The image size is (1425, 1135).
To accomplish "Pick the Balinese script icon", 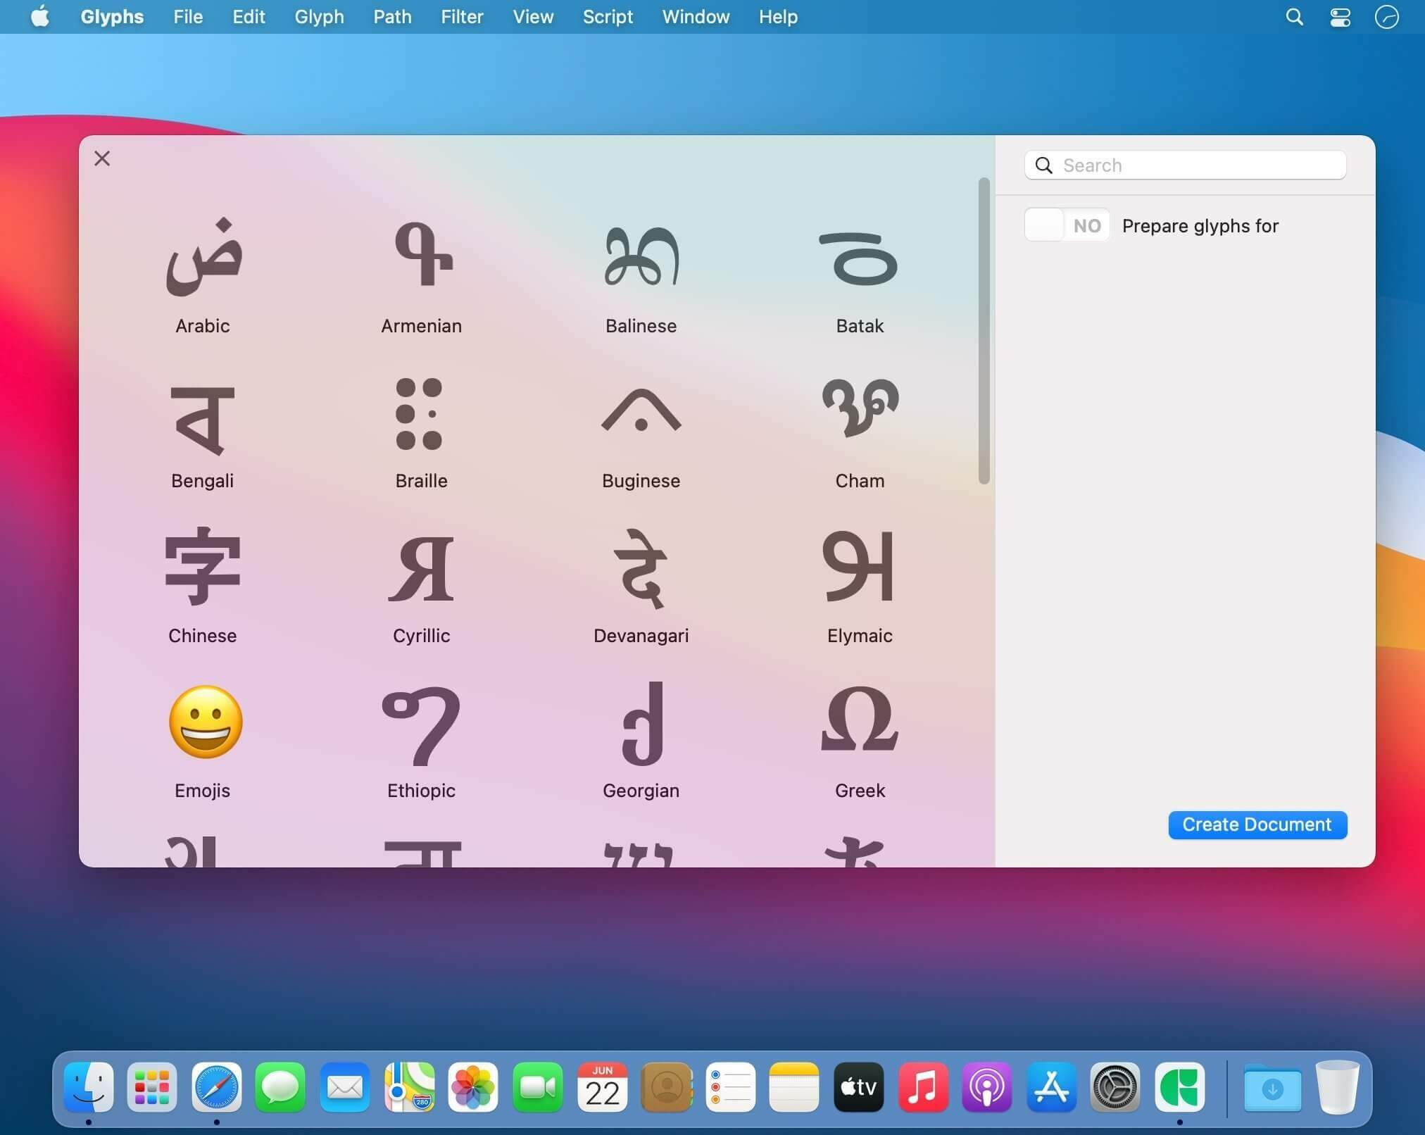I will click(641, 256).
